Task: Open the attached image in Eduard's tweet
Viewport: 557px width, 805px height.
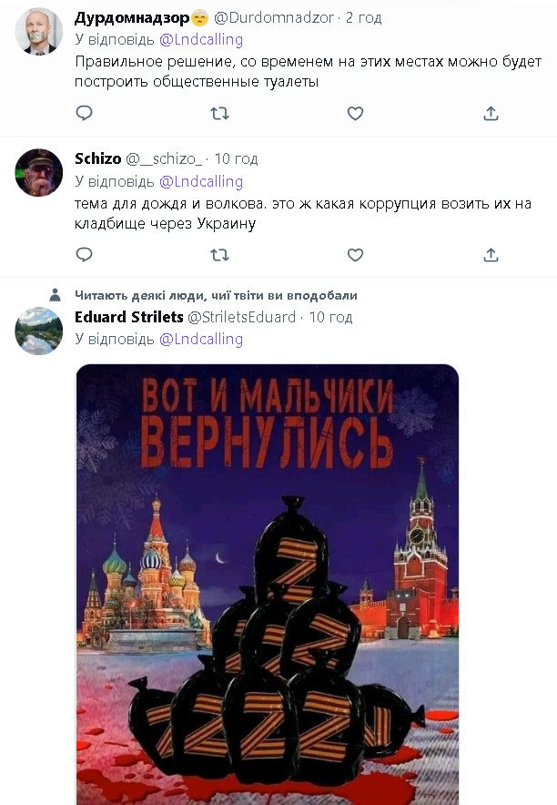Action: coord(267,583)
